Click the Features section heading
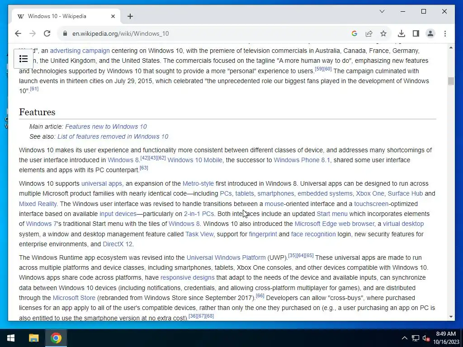The width and height of the screenshot is (463, 347). coord(37,112)
